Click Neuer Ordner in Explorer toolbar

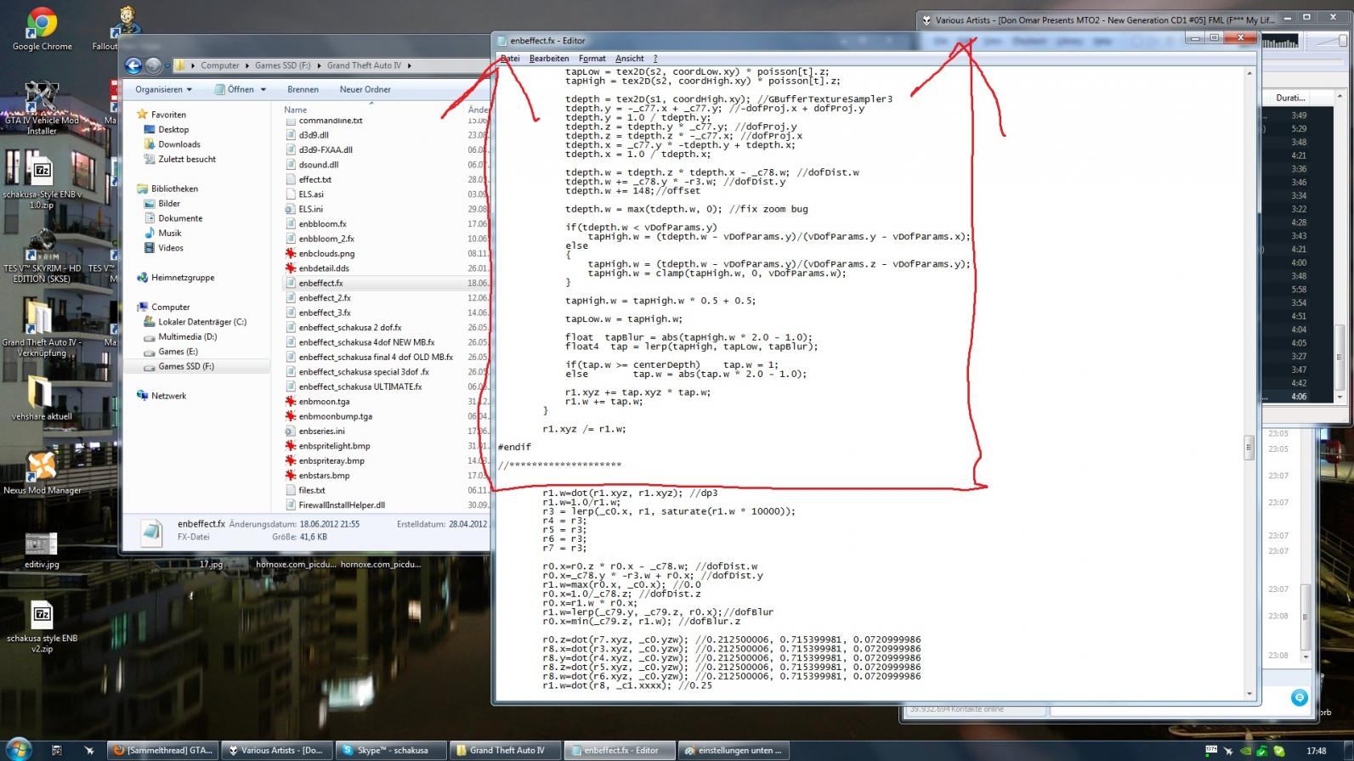pyautogui.click(x=365, y=89)
